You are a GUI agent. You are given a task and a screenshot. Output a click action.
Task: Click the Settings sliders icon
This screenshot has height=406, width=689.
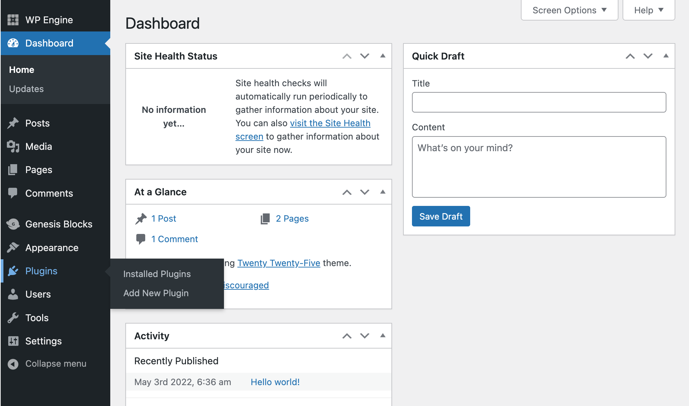(x=13, y=341)
